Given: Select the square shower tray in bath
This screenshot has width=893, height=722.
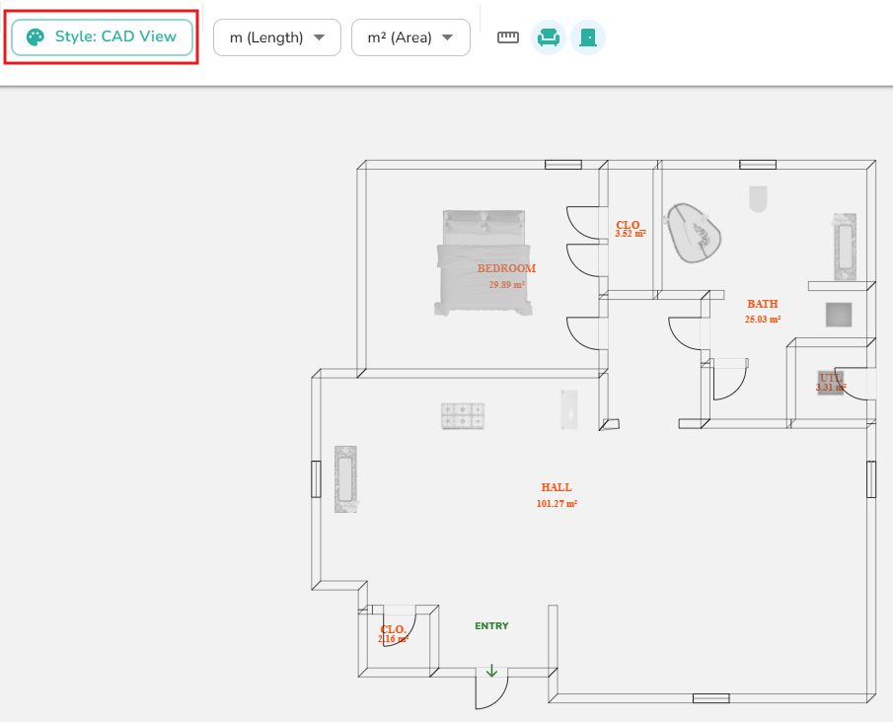Looking at the screenshot, I should 839,315.
